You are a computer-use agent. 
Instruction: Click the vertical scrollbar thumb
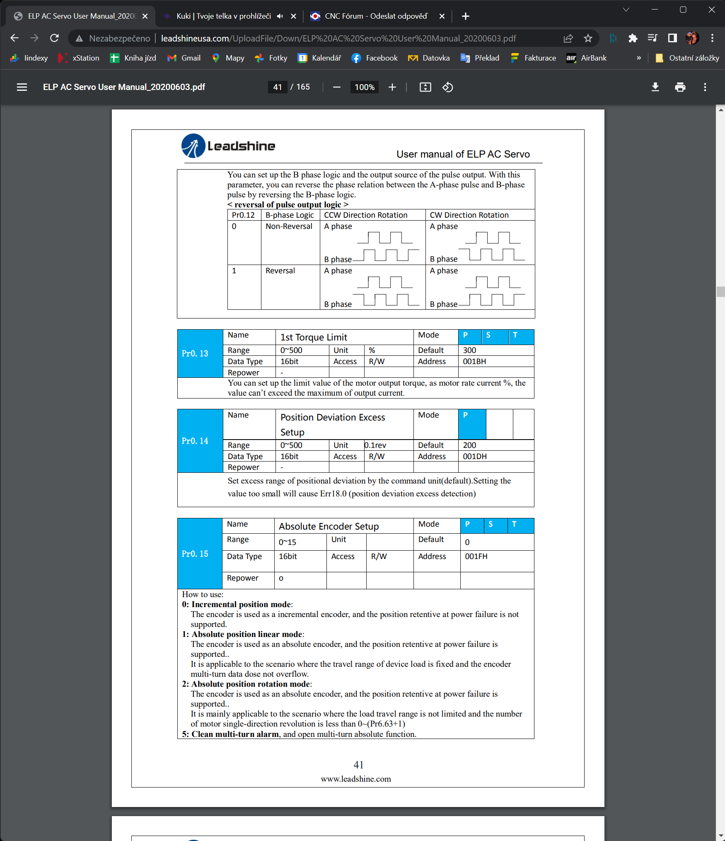(x=720, y=291)
